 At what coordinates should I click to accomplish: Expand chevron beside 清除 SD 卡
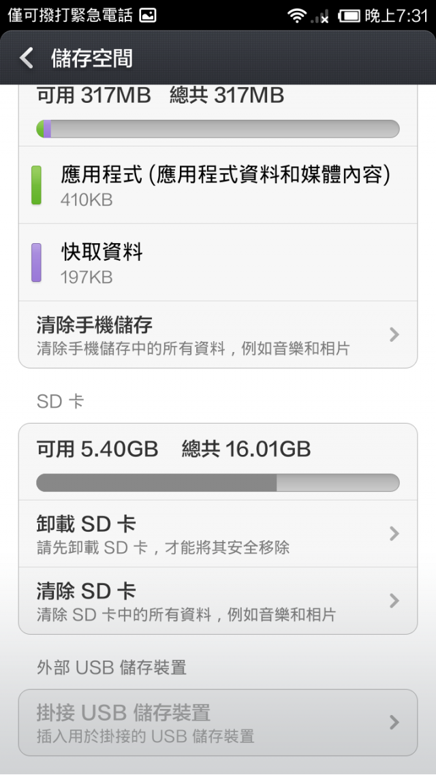pyautogui.click(x=394, y=601)
